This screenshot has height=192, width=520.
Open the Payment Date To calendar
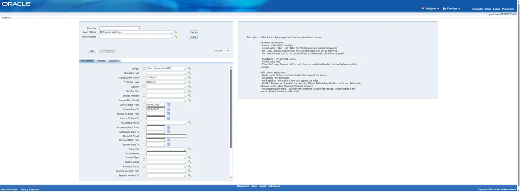coord(168,145)
